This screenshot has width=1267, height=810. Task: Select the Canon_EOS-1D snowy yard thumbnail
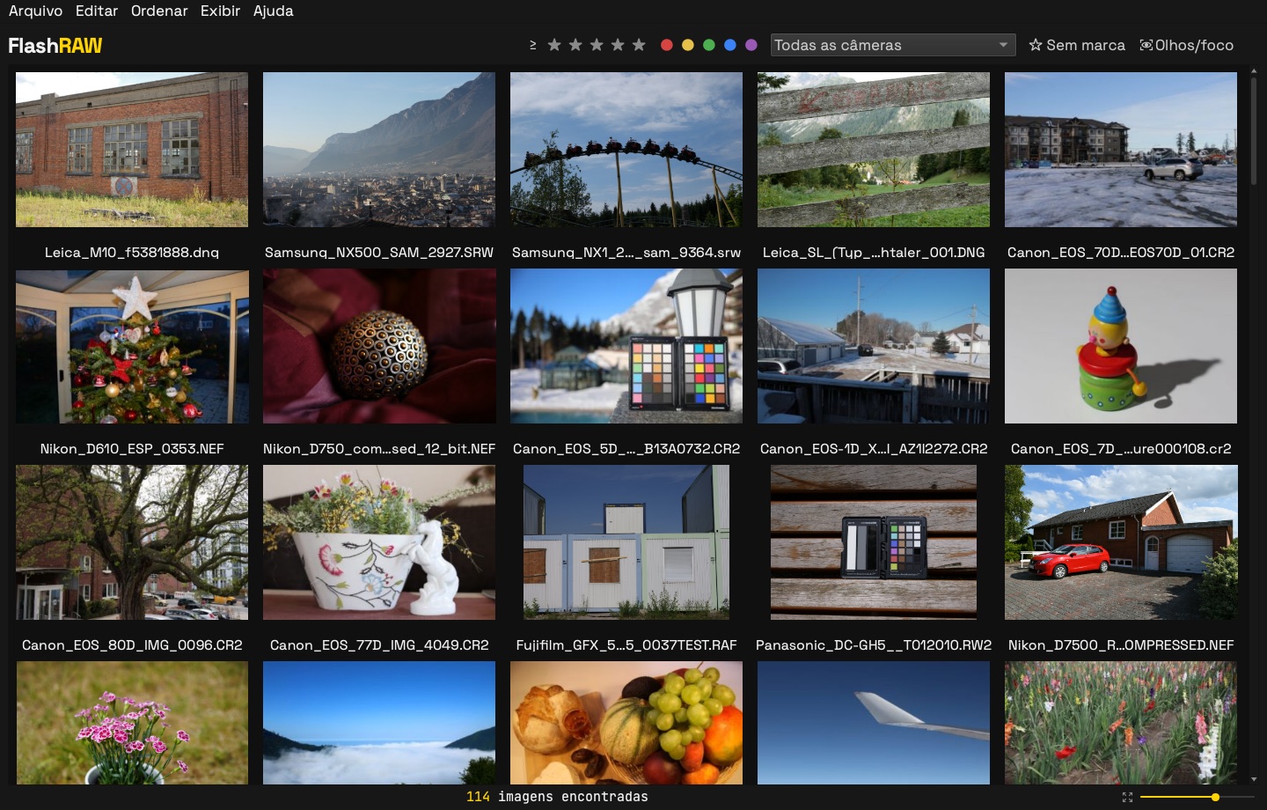click(874, 346)
